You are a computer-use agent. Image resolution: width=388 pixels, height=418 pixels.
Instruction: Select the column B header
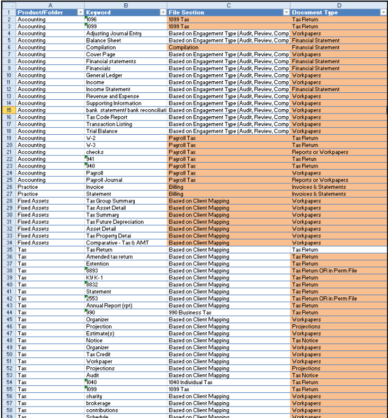click(x=126, y=4)
